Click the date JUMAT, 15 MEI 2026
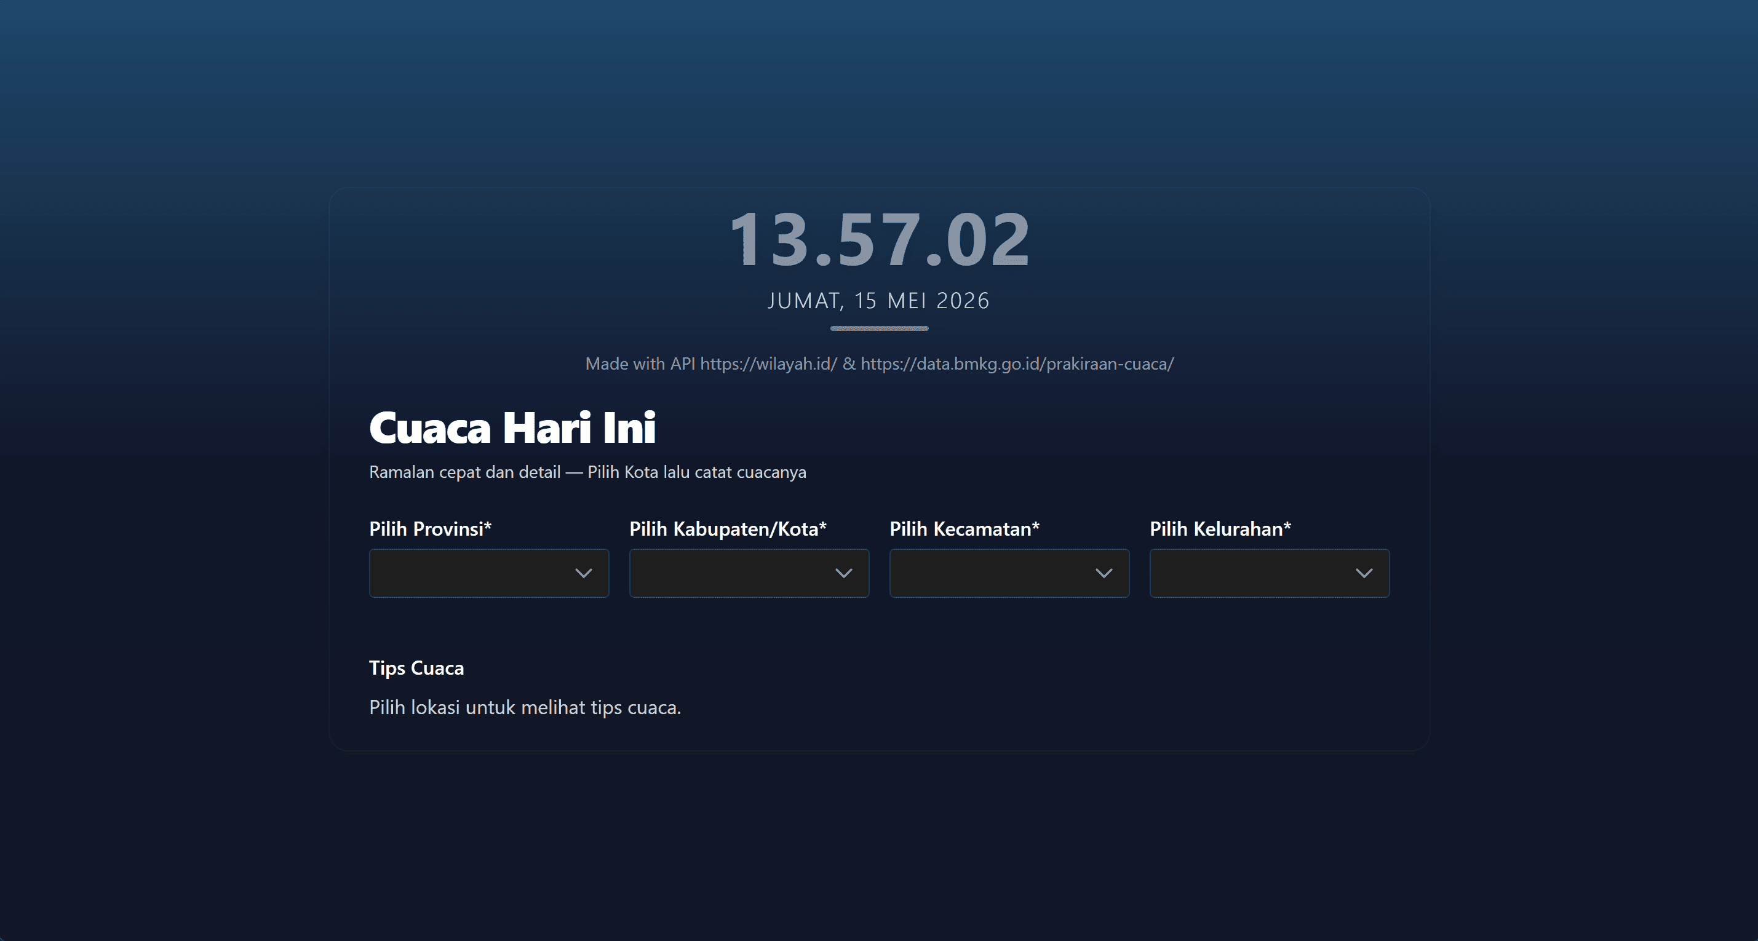 coord(879,301)
